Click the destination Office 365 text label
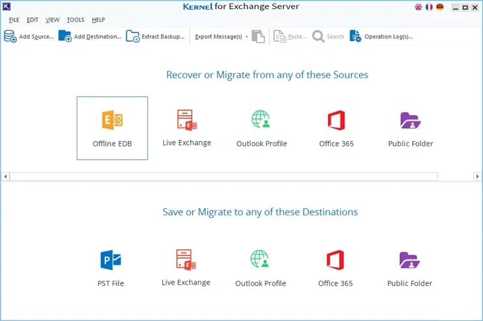 pyautogui.click(x=335, y=283)
